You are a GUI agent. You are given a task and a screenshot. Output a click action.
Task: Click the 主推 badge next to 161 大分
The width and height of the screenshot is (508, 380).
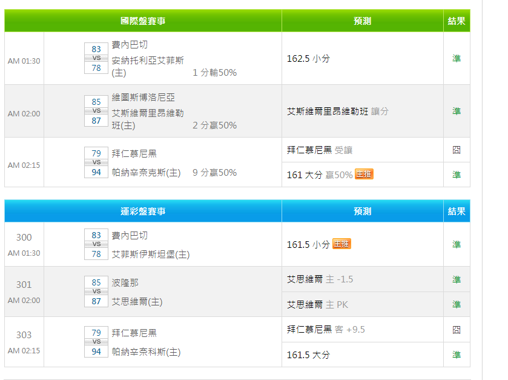click(364, 174)
